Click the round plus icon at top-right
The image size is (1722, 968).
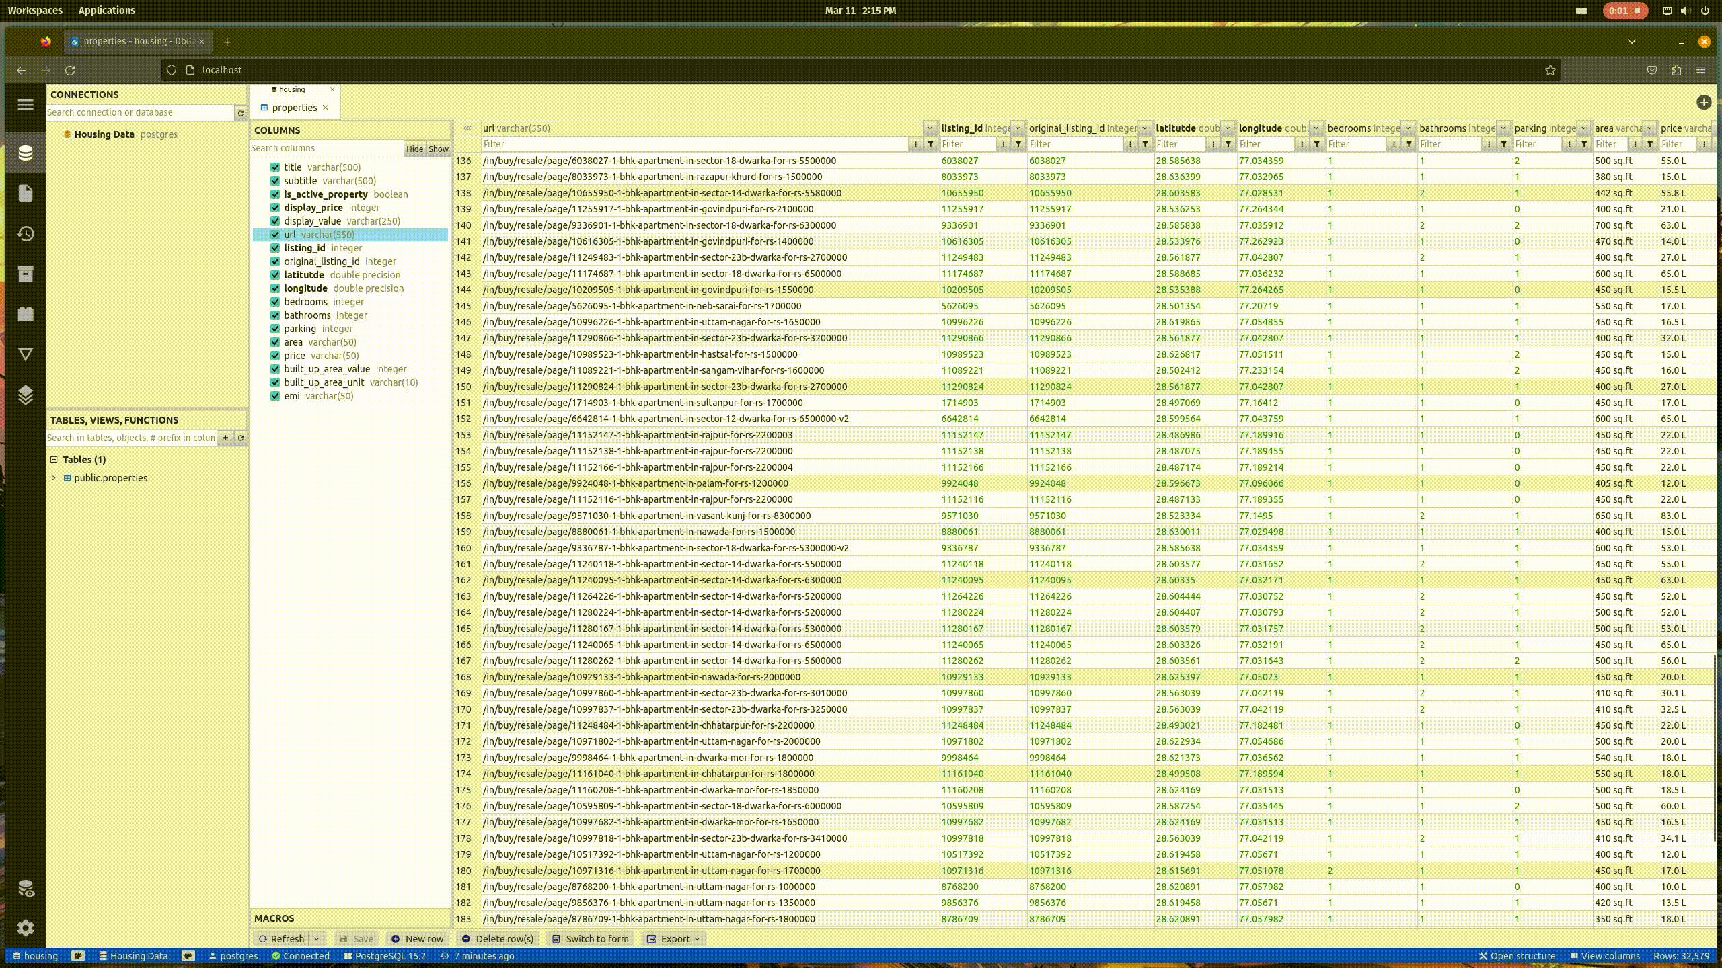(x=1703, y=102)
